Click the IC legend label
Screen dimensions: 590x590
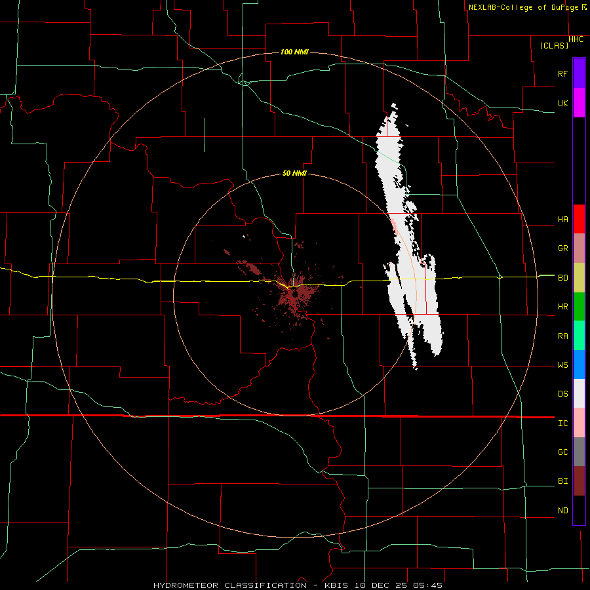tap(562, 423)
